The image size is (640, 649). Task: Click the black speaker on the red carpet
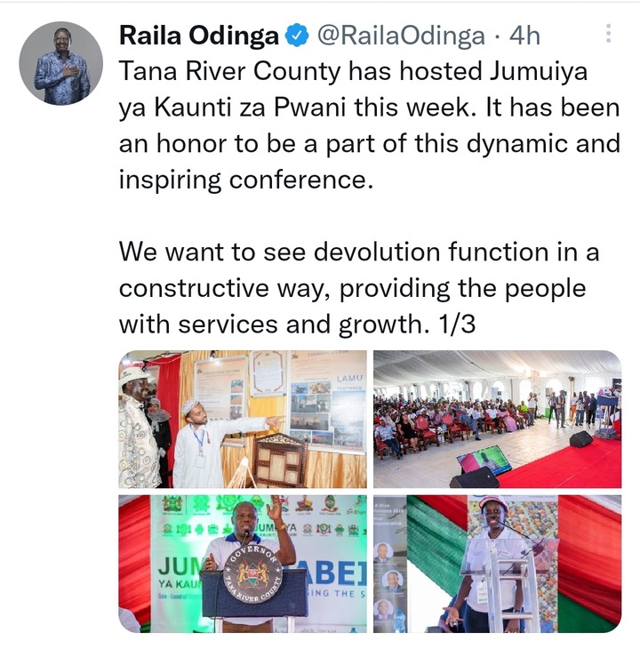[580, 438]
